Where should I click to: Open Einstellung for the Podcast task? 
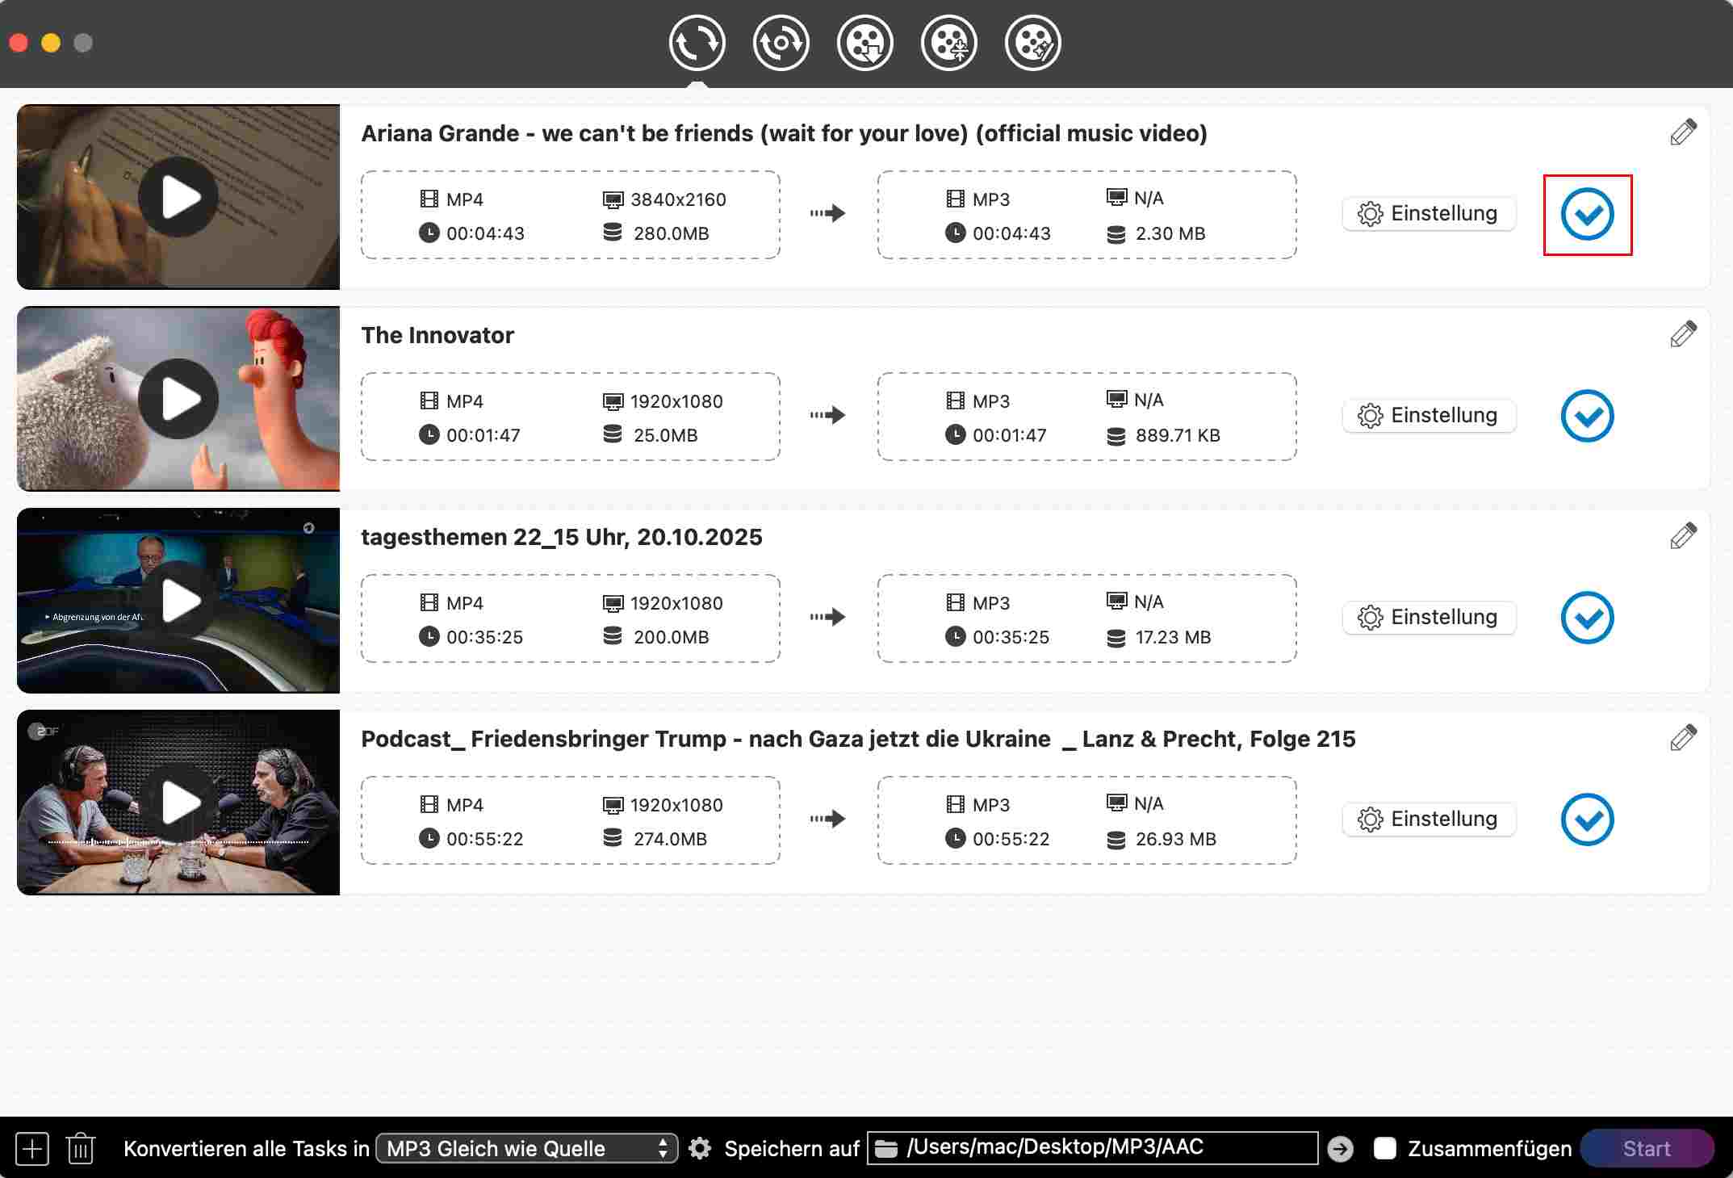click(1429, 819)
